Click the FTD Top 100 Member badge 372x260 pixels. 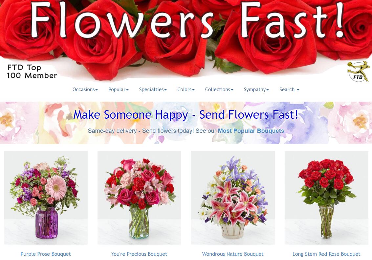click(32, 71)
